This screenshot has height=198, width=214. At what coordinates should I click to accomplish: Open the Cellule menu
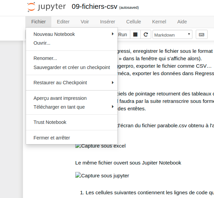[x=133, y=22]
